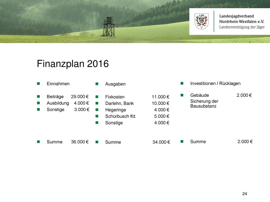Click the 2.000 € Summe investment value

pyautogui.click(x=245, y=142)
